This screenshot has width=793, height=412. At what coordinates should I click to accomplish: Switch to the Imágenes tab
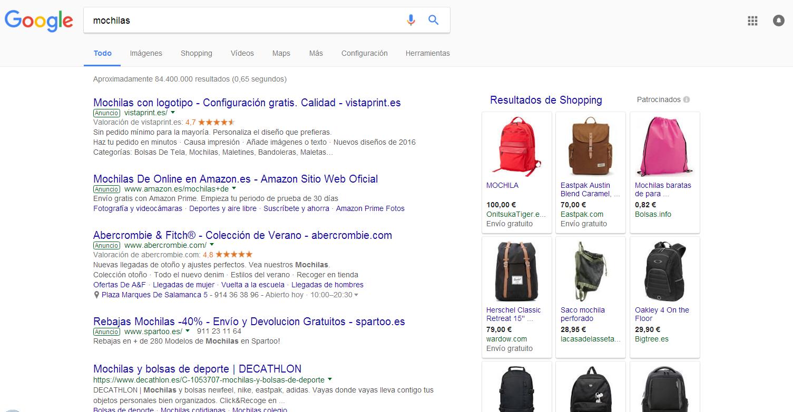pyautogui.click(x=146, y=53)
